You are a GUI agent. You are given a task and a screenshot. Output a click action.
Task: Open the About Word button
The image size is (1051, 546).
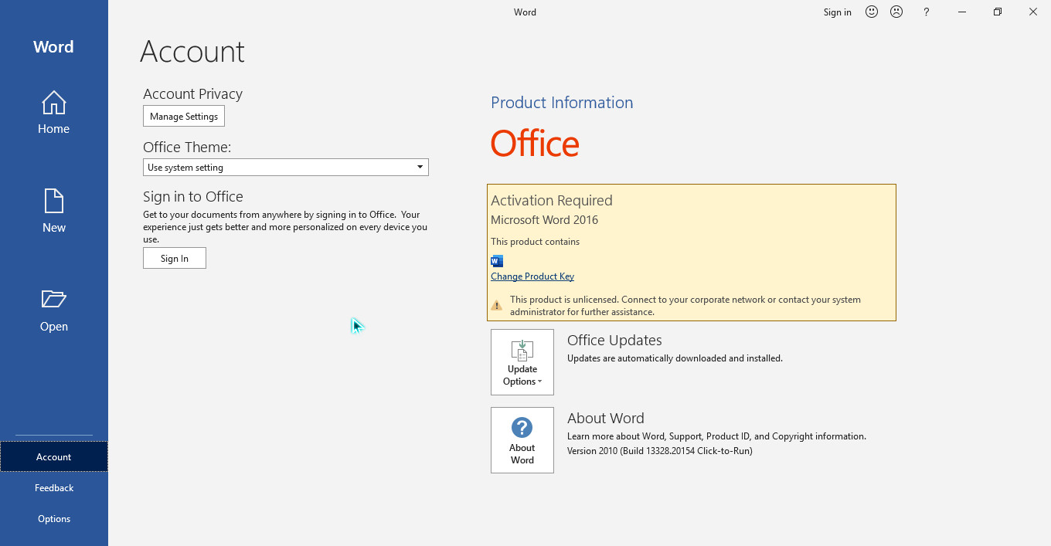click(522, 440)
